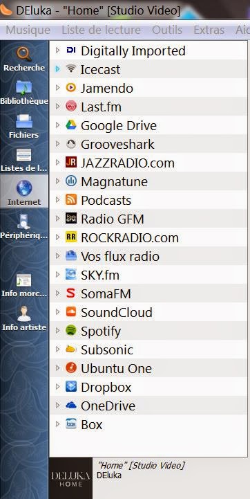Expand the Magnatune tree node
250x499 pixels.
57,181
